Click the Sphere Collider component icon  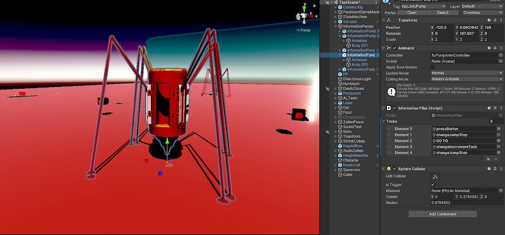point(389,168)
